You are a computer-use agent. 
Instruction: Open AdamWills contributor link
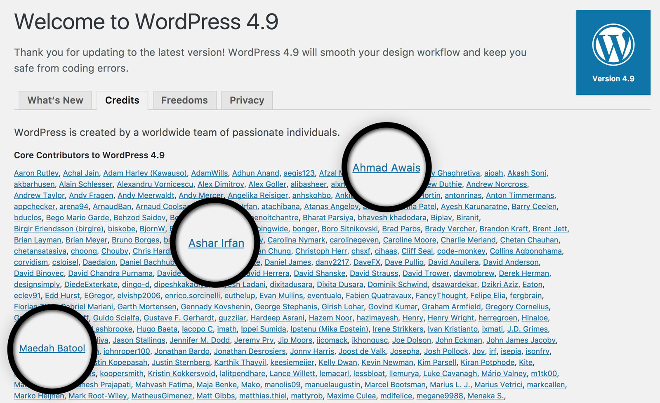point(210,173)
